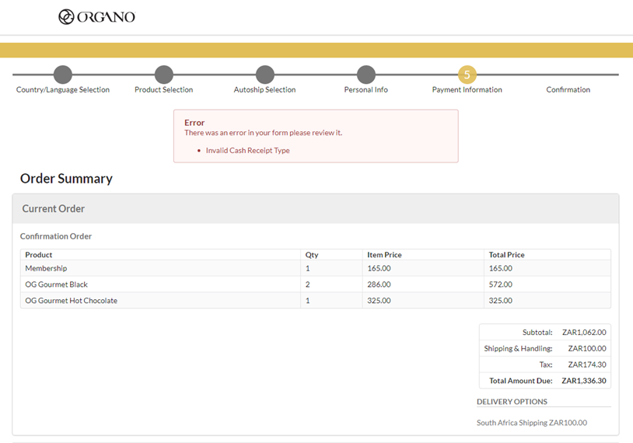The height and width of the screenshot is (443, 633).
Task: Click the 'Item Price' column header
Action: click(x=384, y=255)
